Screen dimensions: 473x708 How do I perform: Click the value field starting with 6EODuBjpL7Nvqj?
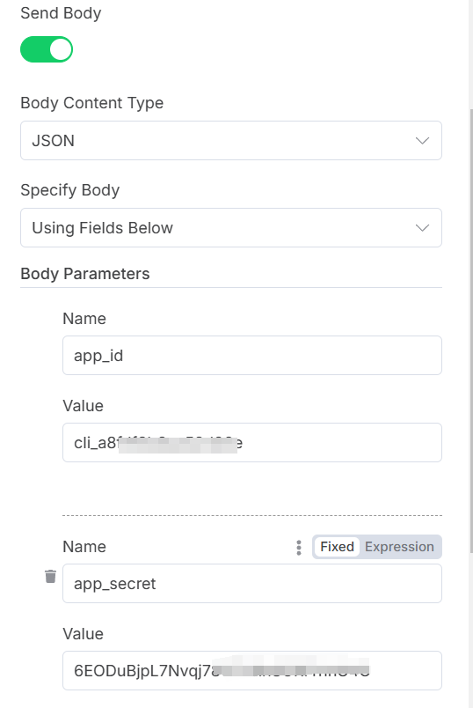pyautogui.click(x=252, y=670)
